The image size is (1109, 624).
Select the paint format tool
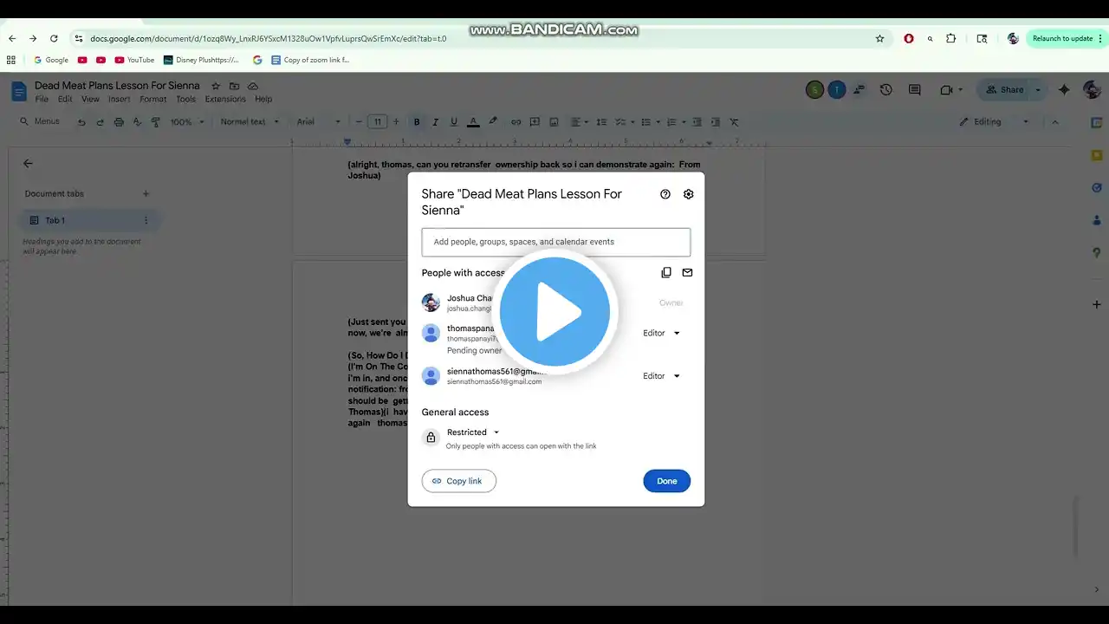click(x=156, y=122)
